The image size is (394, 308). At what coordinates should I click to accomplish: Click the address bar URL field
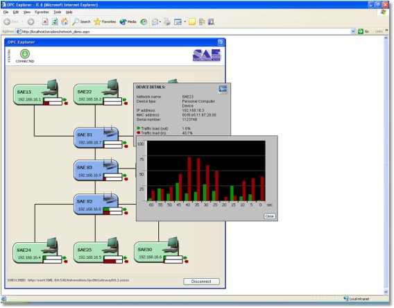[183, 31]
